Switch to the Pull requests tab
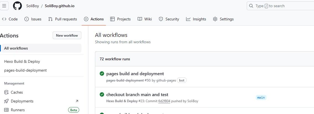This screenshot has height=114, width=314. (x=63, y=19)
